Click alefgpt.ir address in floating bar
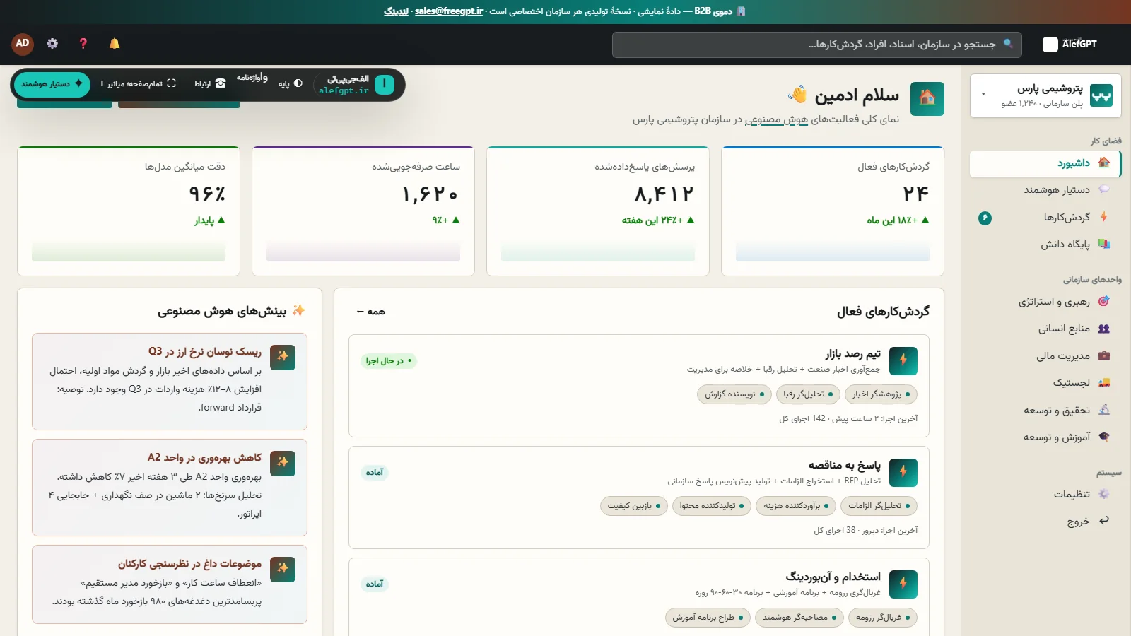This screenshot has width=1131, height=636. (x=344, y=90)
